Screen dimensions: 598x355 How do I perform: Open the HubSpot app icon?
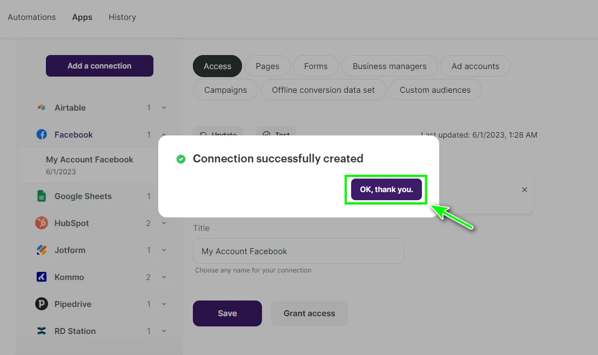tap(42, 223)
